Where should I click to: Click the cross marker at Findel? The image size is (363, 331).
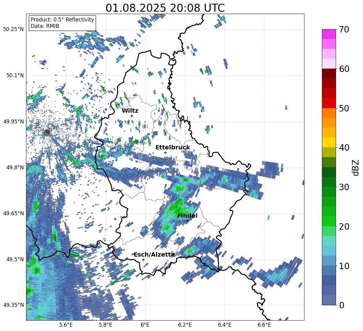(187, 221)
